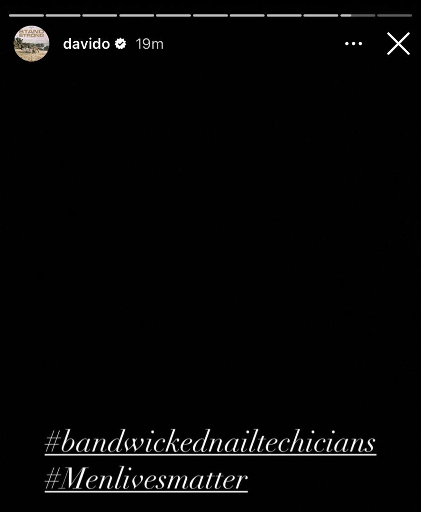Click the partially filled current story segment
The image size is (421, 512).
point(358,15)
